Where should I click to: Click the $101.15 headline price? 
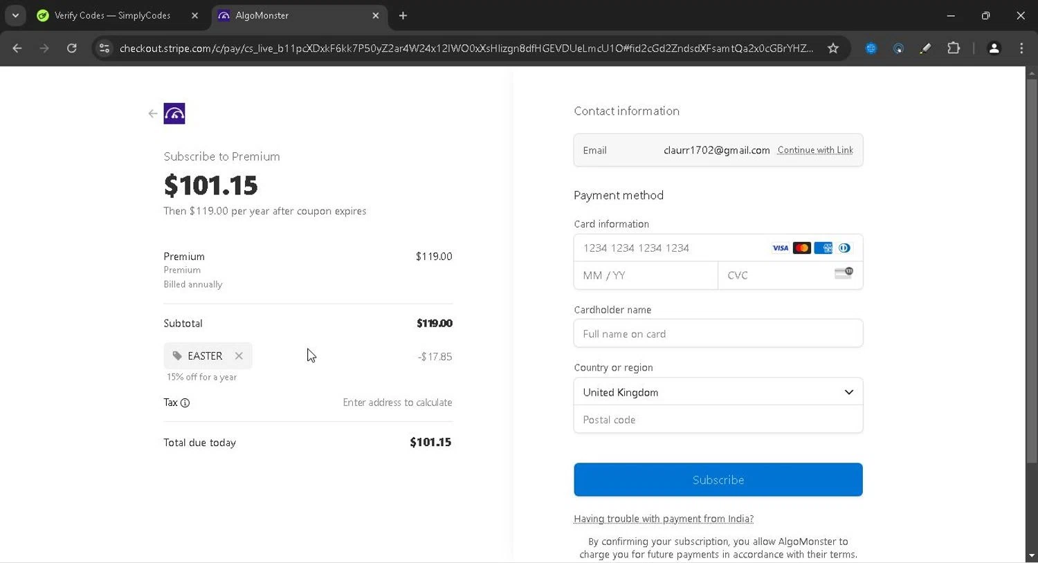(210, 185)
